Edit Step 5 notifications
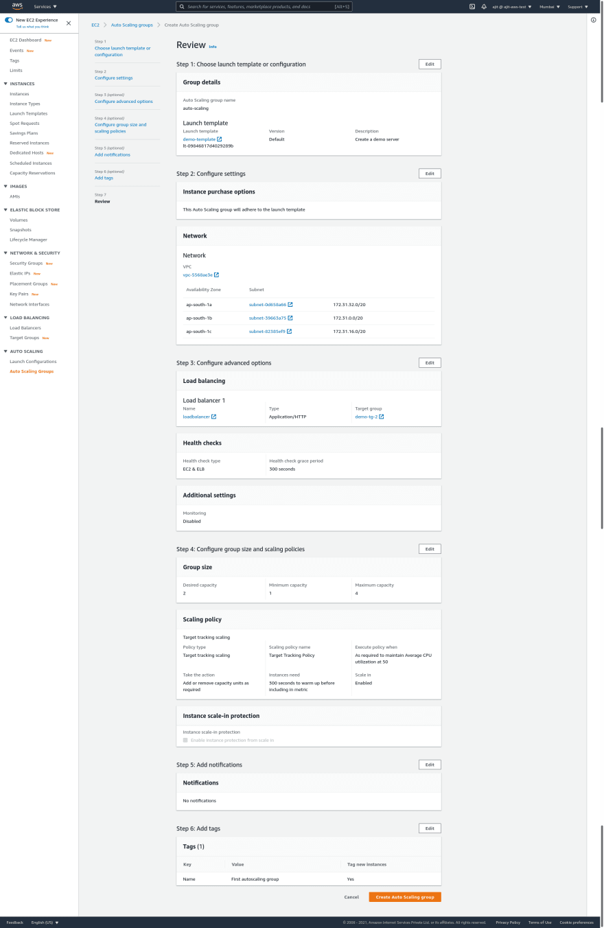The width and height of the screenshot is (604, 928). 430,765
